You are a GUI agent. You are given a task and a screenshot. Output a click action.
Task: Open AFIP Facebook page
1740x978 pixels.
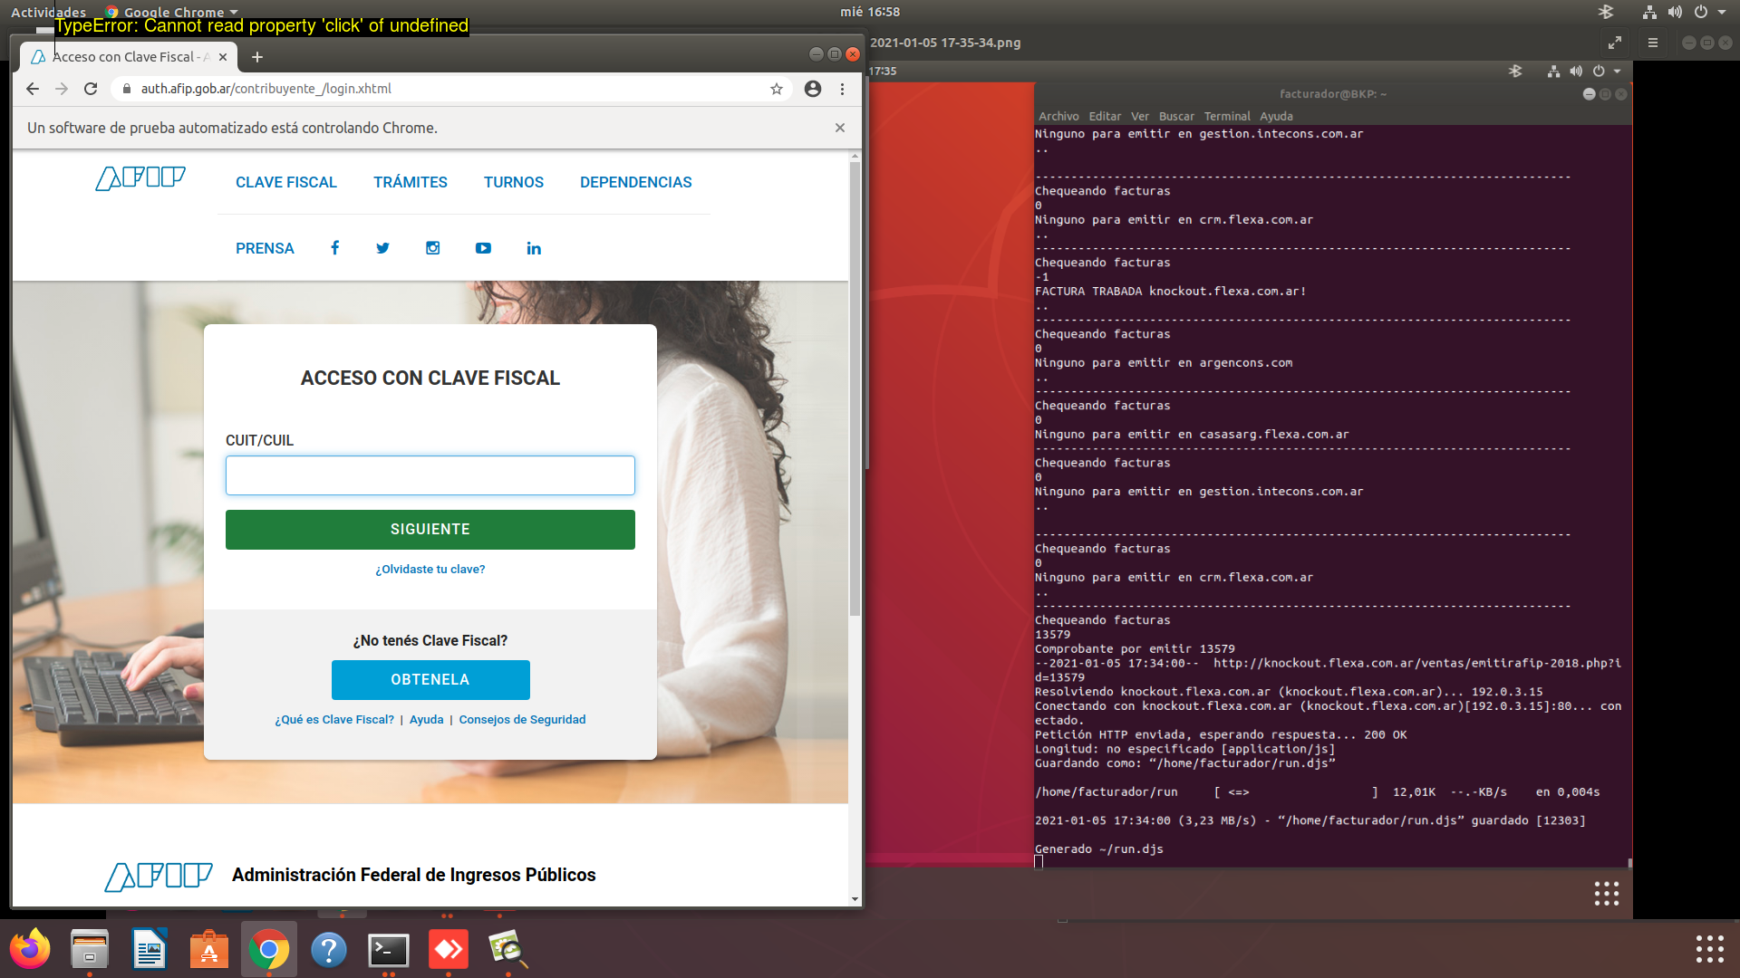tap(335, 248)
